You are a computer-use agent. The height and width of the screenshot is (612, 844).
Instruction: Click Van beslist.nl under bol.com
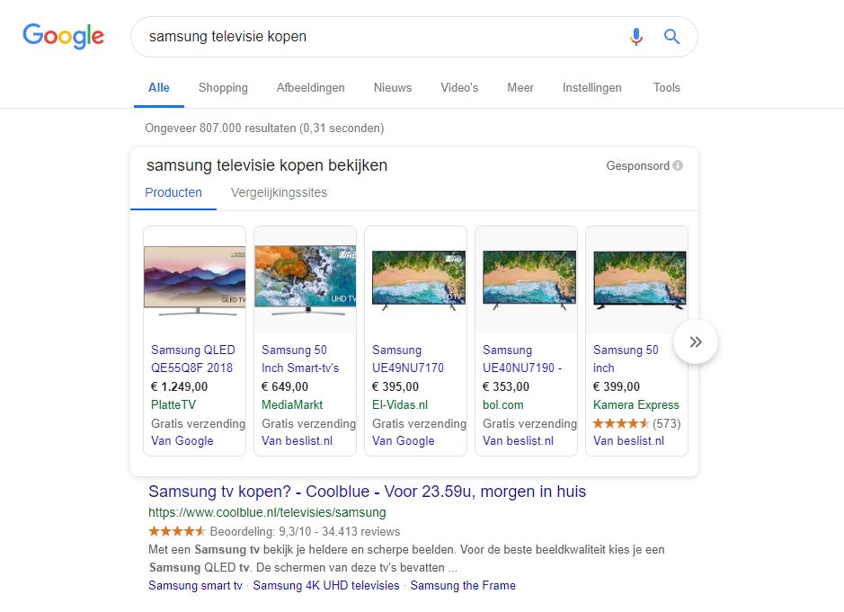(518, 440)
